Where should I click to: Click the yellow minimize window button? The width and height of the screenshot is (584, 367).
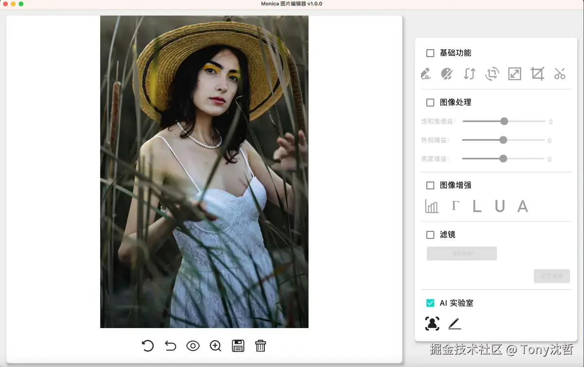click(13, 4)
